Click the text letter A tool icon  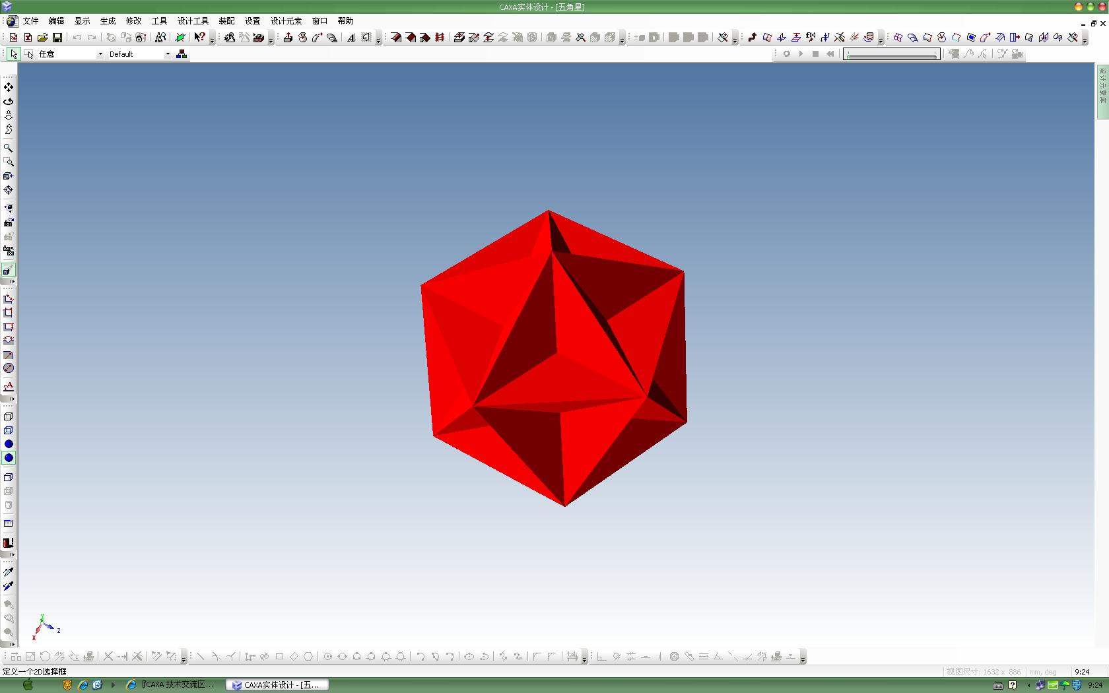click(x=351, y=38)
